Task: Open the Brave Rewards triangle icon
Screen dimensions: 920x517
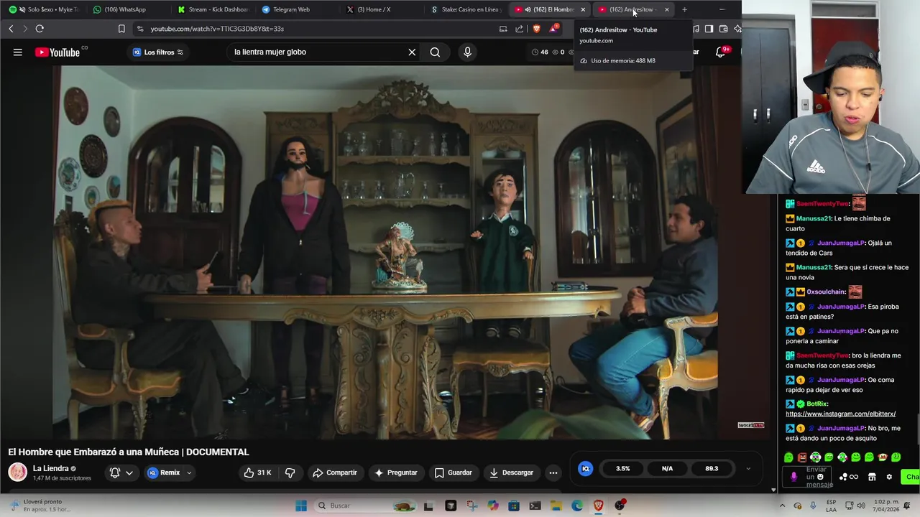Action: point(553,29)
